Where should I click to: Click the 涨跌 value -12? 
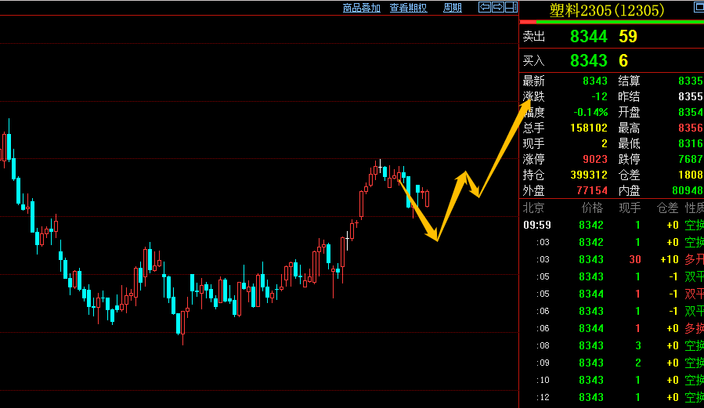point(599,96)
